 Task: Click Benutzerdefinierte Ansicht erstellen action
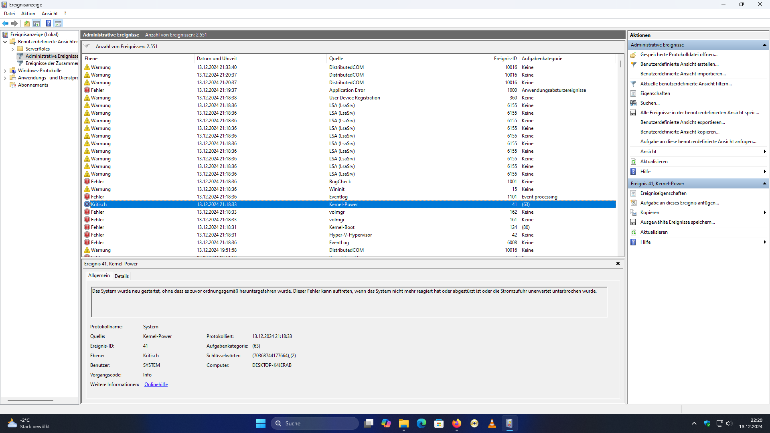pyautogui.click(x=679, y=64)
